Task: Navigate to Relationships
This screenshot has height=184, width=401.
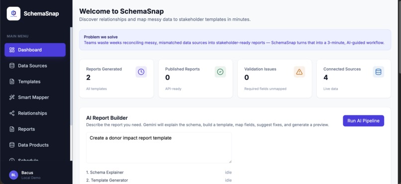Action: tap(35, 113)
